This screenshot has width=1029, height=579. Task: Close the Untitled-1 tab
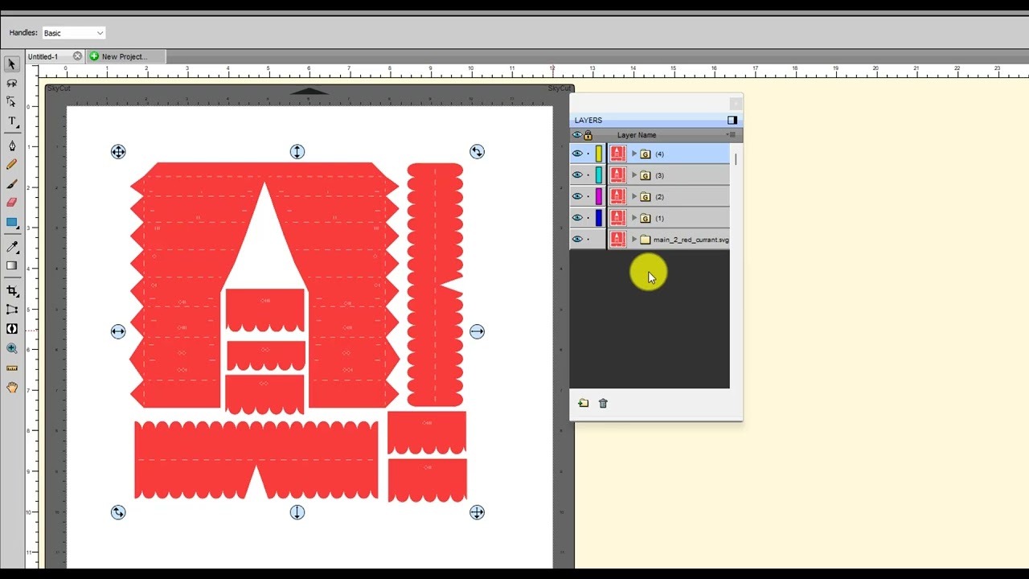point(77,56)
